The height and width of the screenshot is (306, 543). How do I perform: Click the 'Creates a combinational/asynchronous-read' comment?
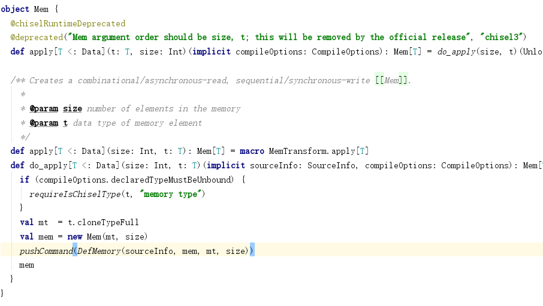(129, 80)
